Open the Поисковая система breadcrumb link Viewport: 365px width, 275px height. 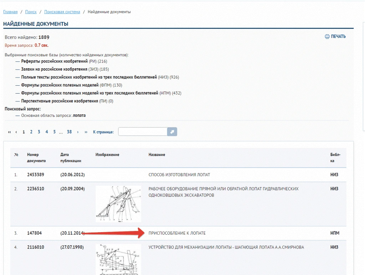click(62, 12)
